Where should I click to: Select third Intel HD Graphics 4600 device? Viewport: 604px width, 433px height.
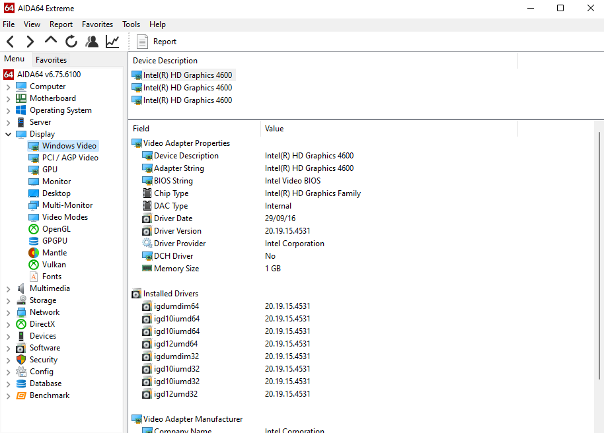click(x=187, y=100)
